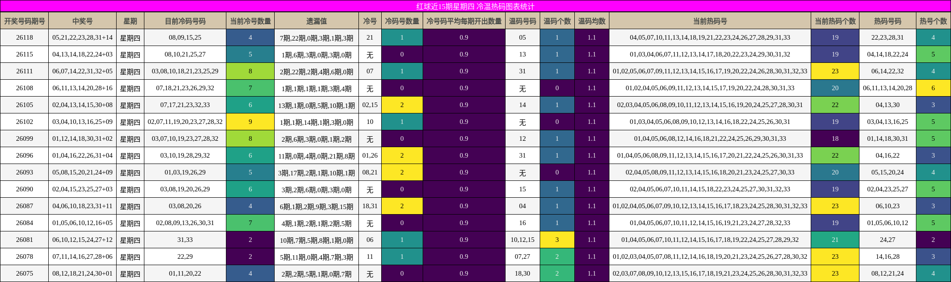The image size is (951, 282).
Task: Select cold codes 31,33 in row 26081
Action: pos(185,240)
